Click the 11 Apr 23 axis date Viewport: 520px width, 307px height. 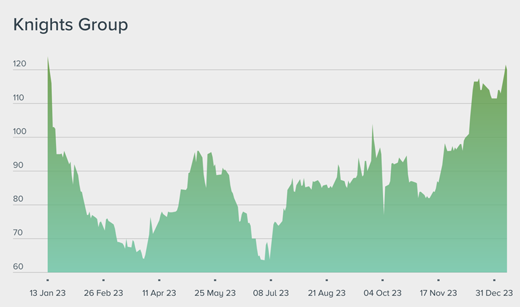coord(159,293)
